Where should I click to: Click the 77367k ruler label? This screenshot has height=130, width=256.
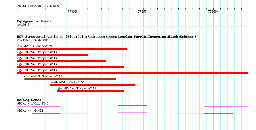(x=143, y=11)
